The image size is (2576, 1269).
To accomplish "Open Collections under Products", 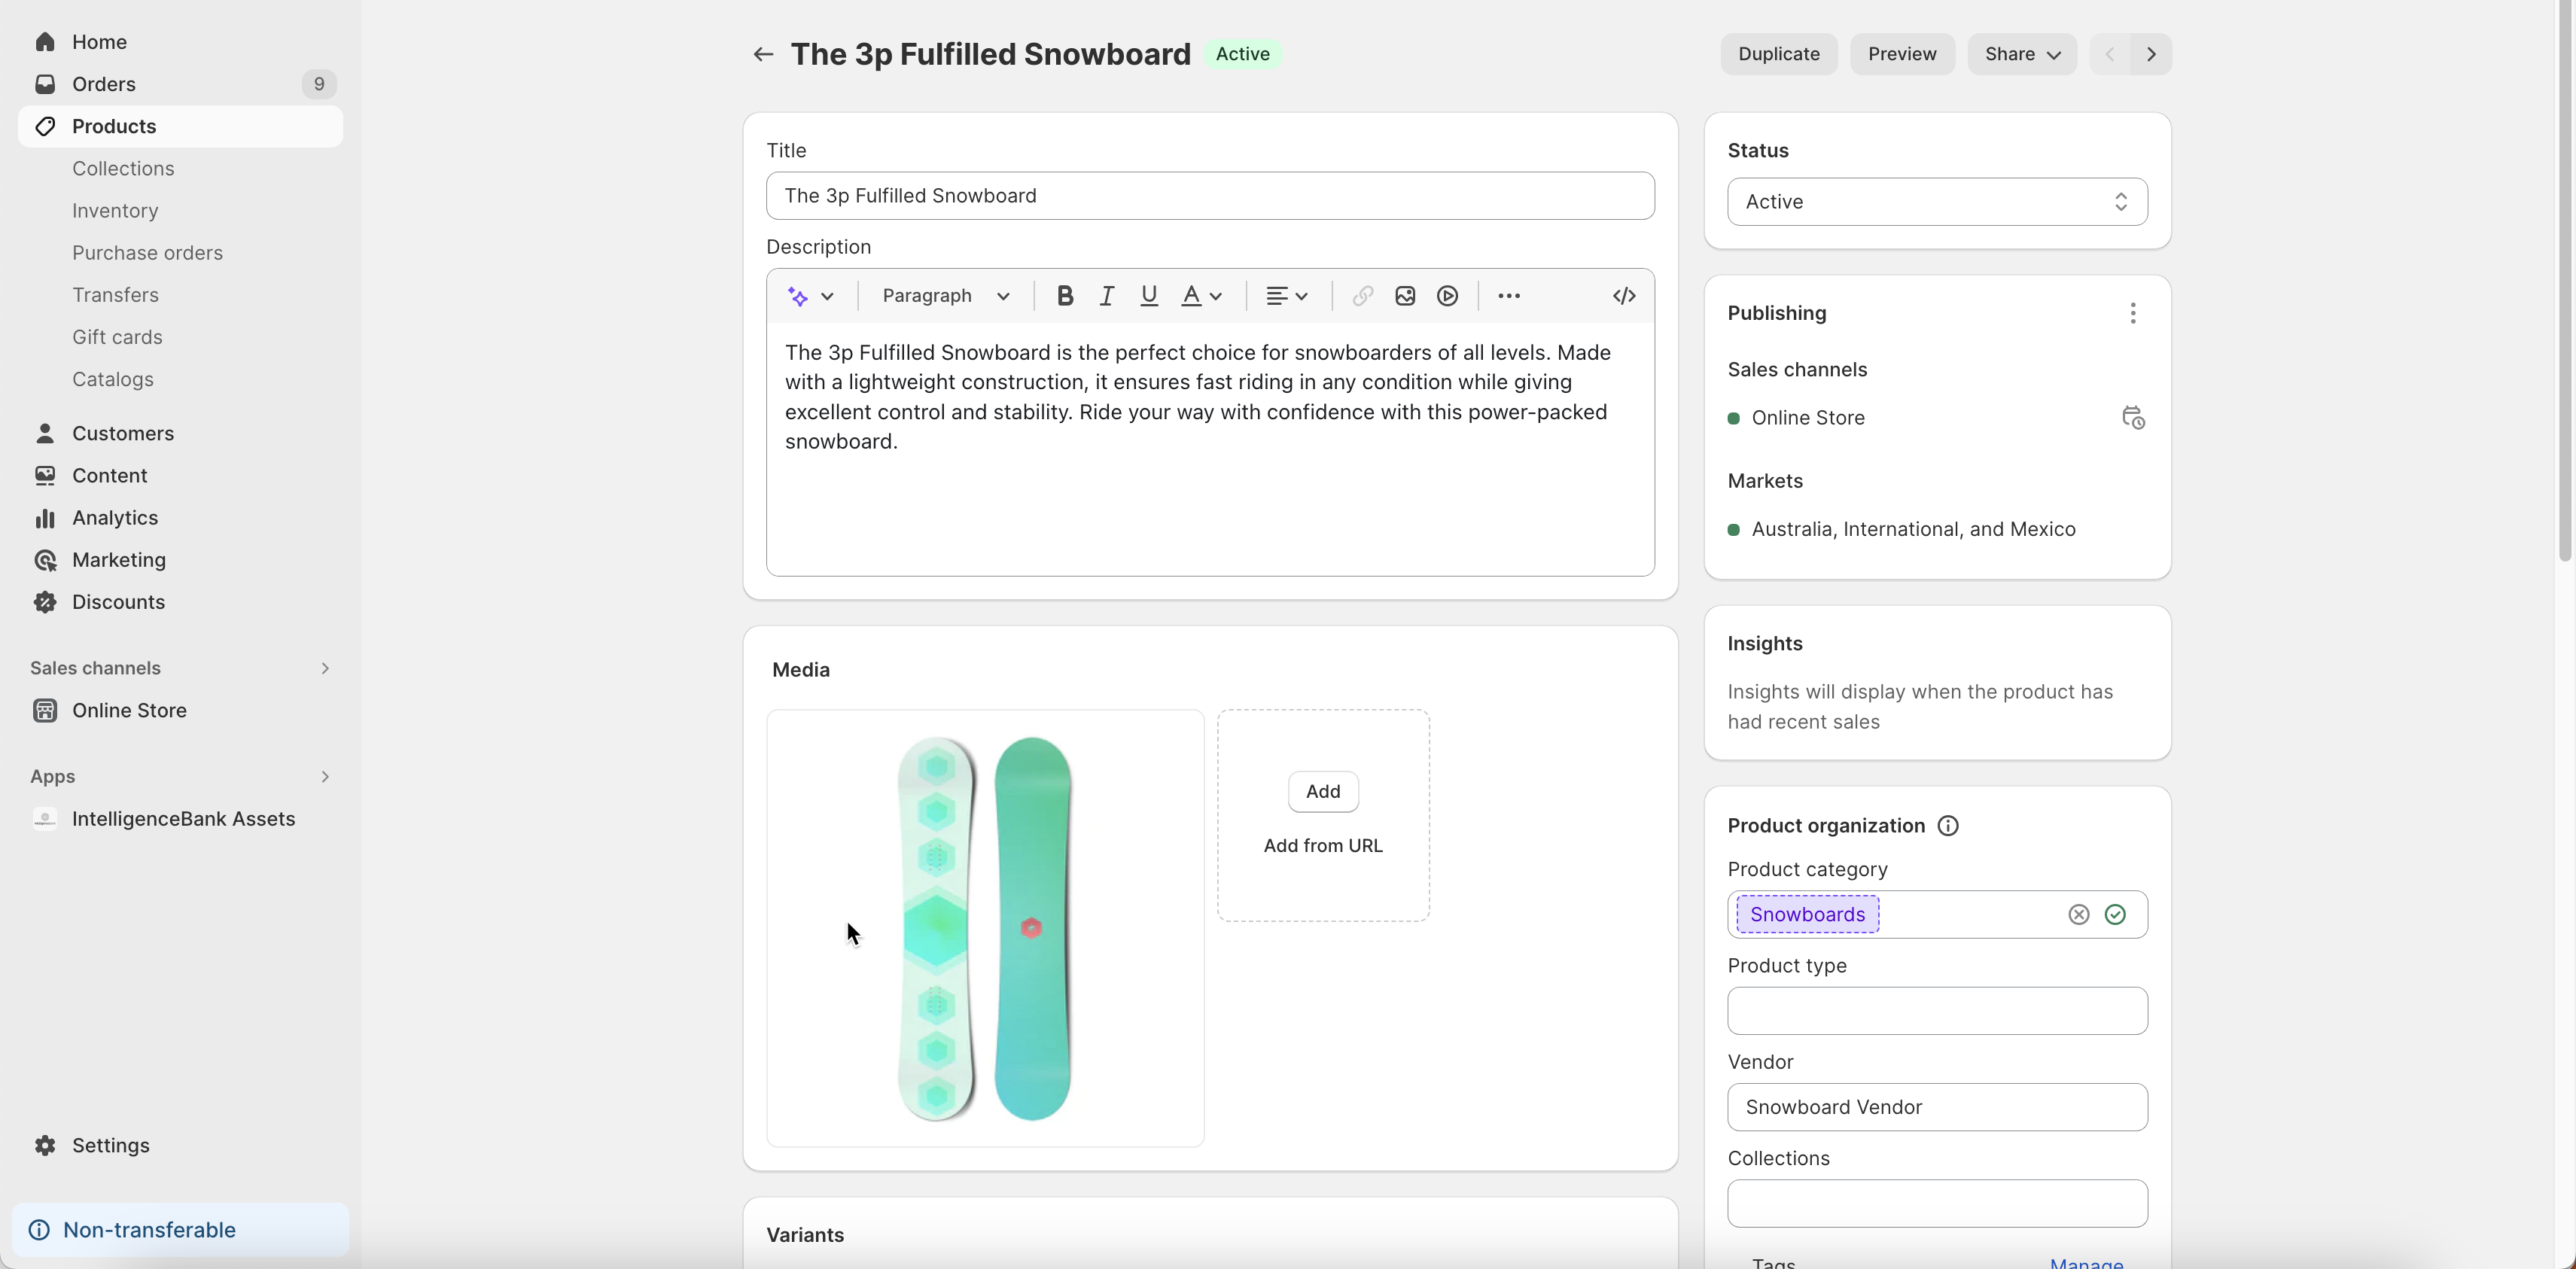I will (x=123, y=169).
